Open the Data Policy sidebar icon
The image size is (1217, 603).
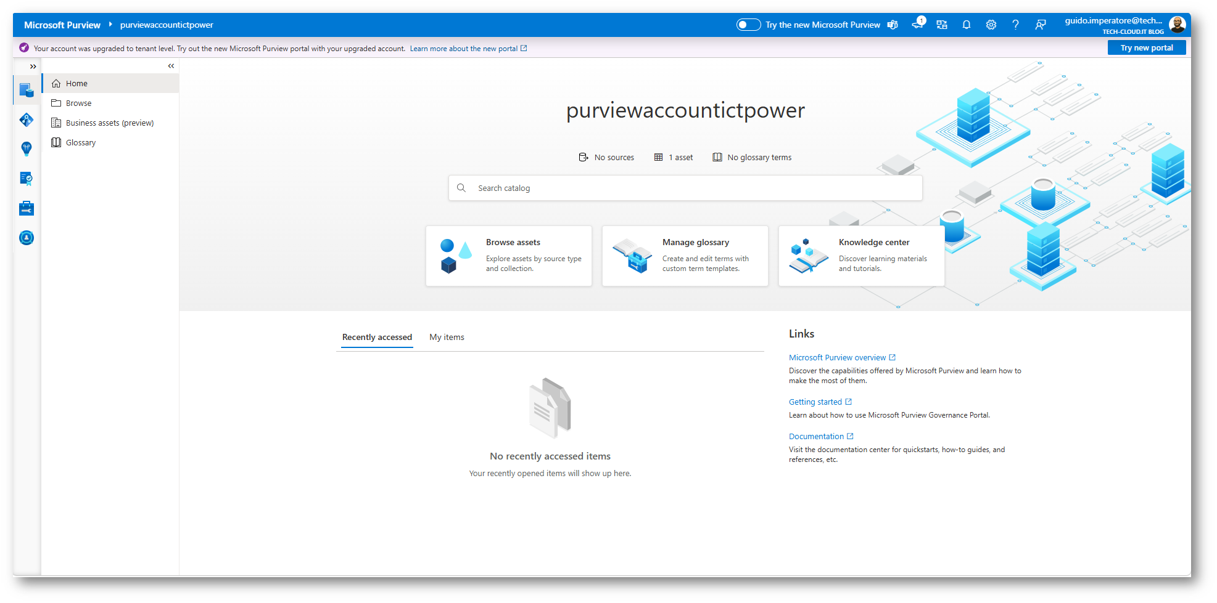[x=27, y=179]
